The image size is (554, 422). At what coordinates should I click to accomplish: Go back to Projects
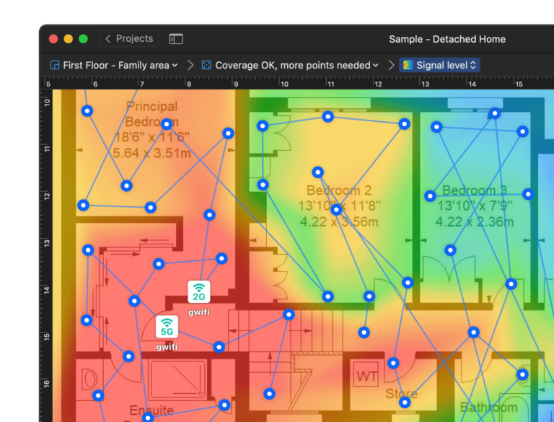[128, 39]
